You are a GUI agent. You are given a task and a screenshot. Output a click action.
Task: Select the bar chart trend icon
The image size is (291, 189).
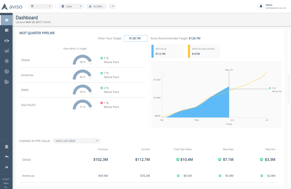coord(6,51)
